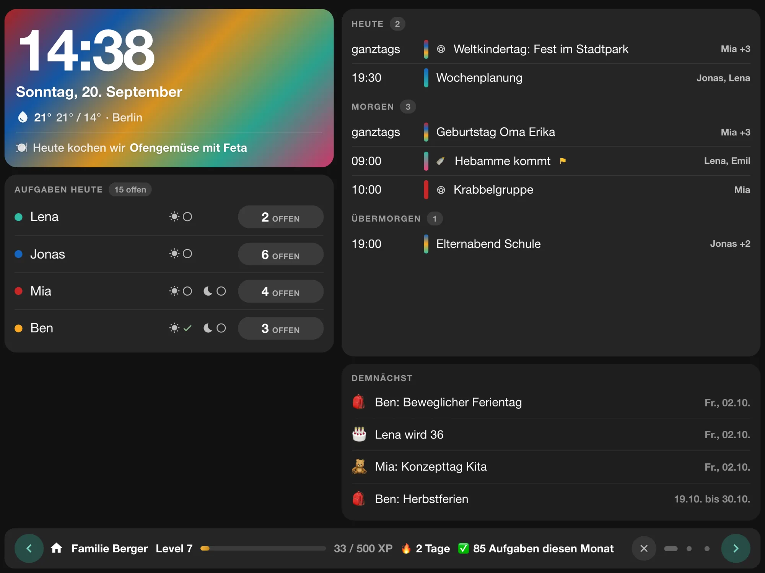The height and width of the screenshot is (573, 765).
Task: Select the third page indicator dot
Action: coord(707,549)
